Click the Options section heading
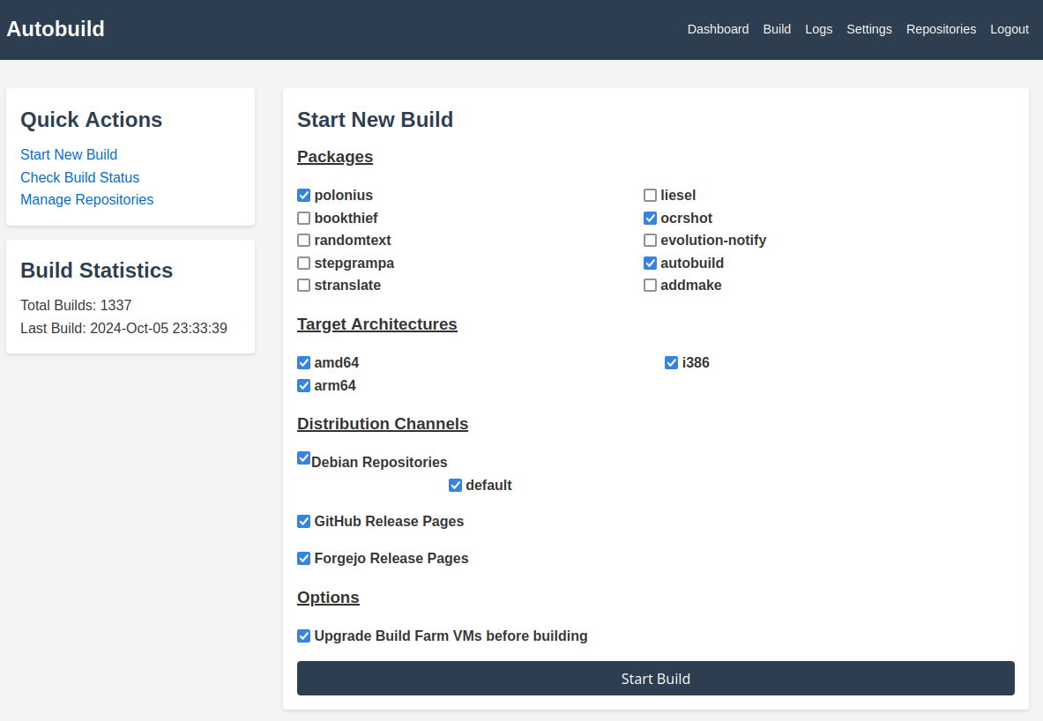 pyautogui.click(x=328, y=598)
